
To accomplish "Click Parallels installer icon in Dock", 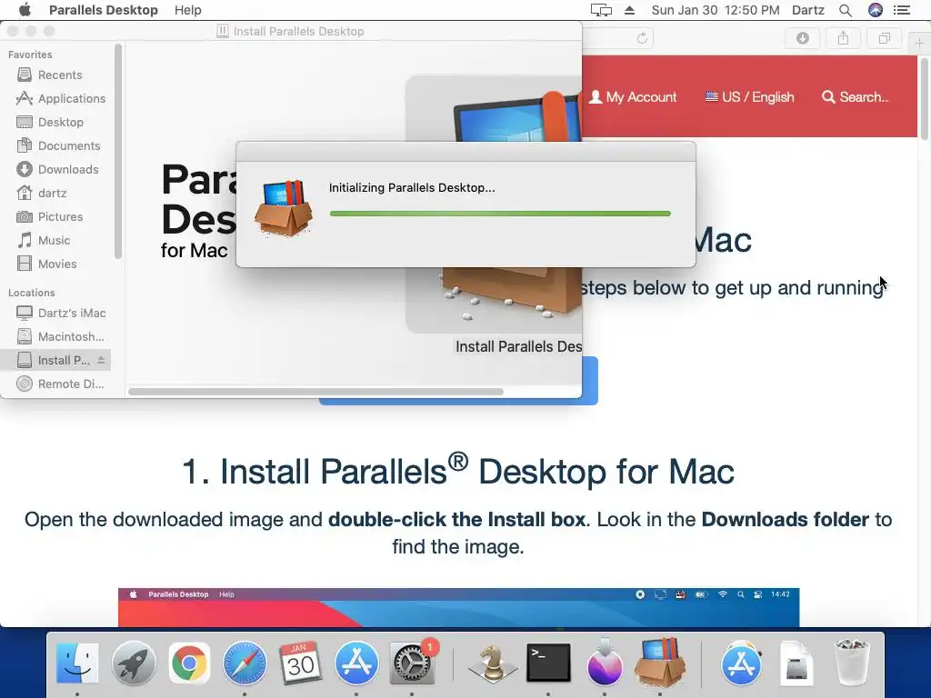I will [660, 662].
